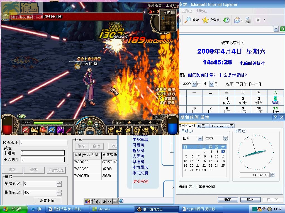The image size is (285, 213).
Task: Click the IE mail envelope toolbar icon
Action: click(x=237, y=20)
